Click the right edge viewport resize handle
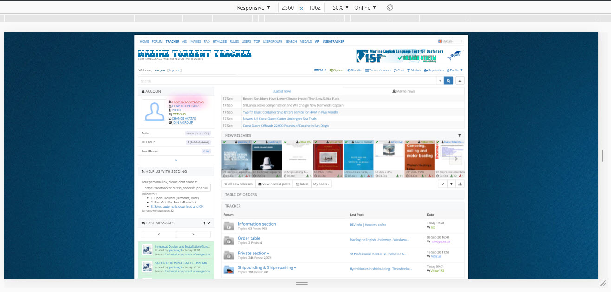 603,156
